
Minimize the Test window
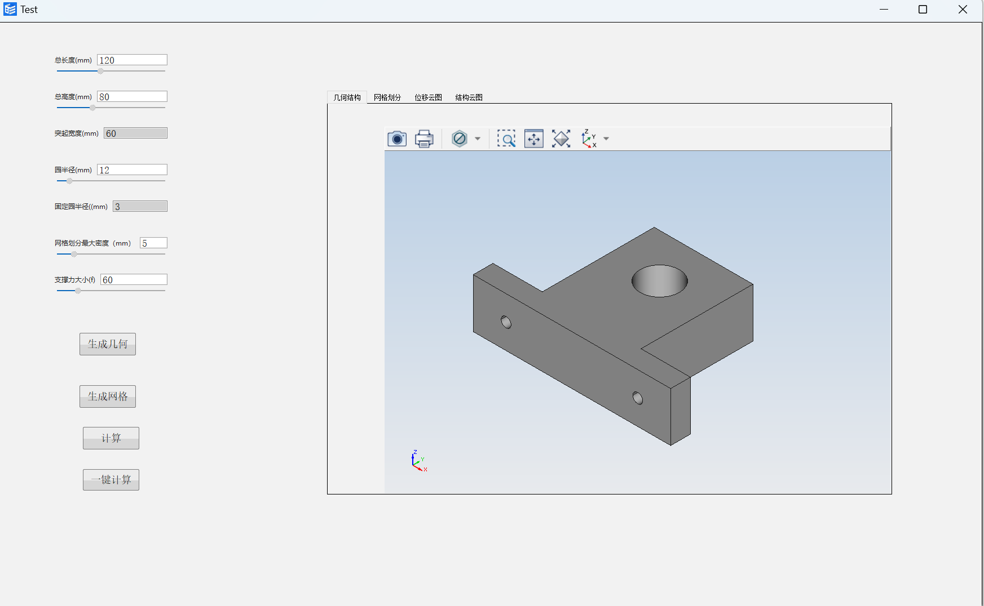pyautogui.click(x=884, y=10)
